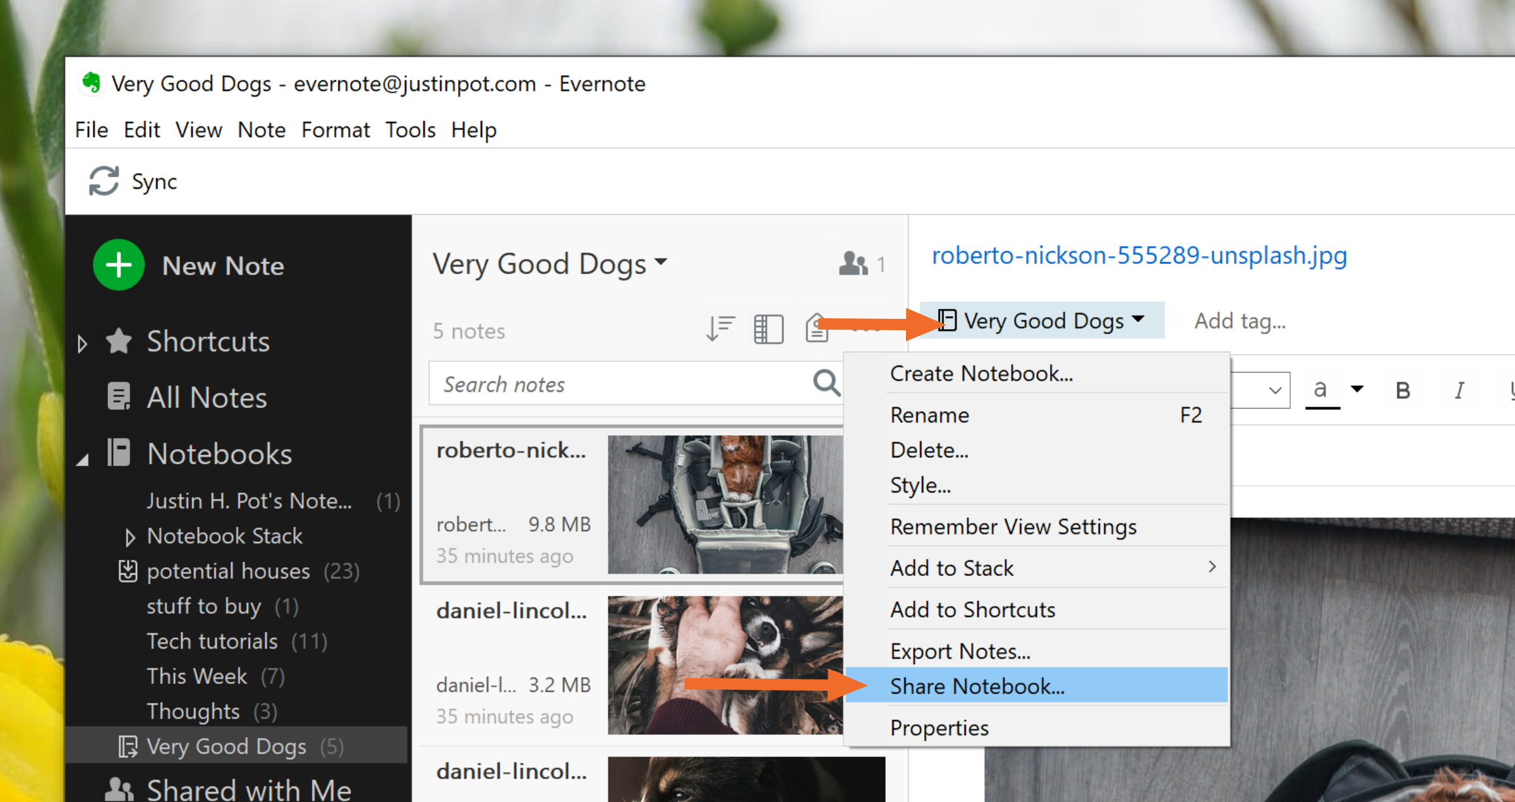Select Justin H. Pot's Notebook in sidebar
This screenshot has height=802, width=1515.
(x=249, y=501)
